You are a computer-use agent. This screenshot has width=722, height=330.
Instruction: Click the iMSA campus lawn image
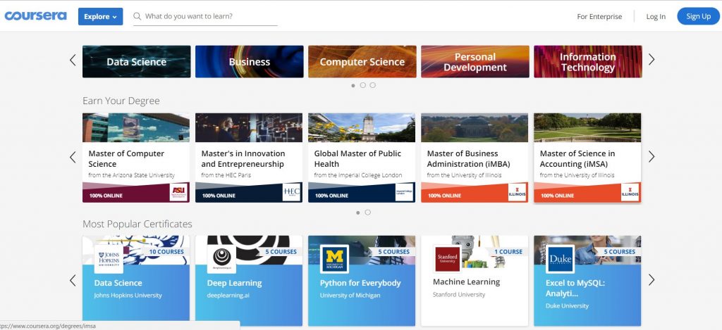click(x=587, y=128)
